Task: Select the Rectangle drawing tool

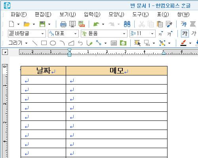Action: 44,43
